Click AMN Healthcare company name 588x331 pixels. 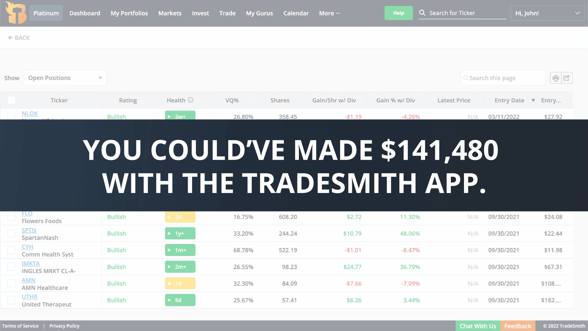click(x=45, y=288)
